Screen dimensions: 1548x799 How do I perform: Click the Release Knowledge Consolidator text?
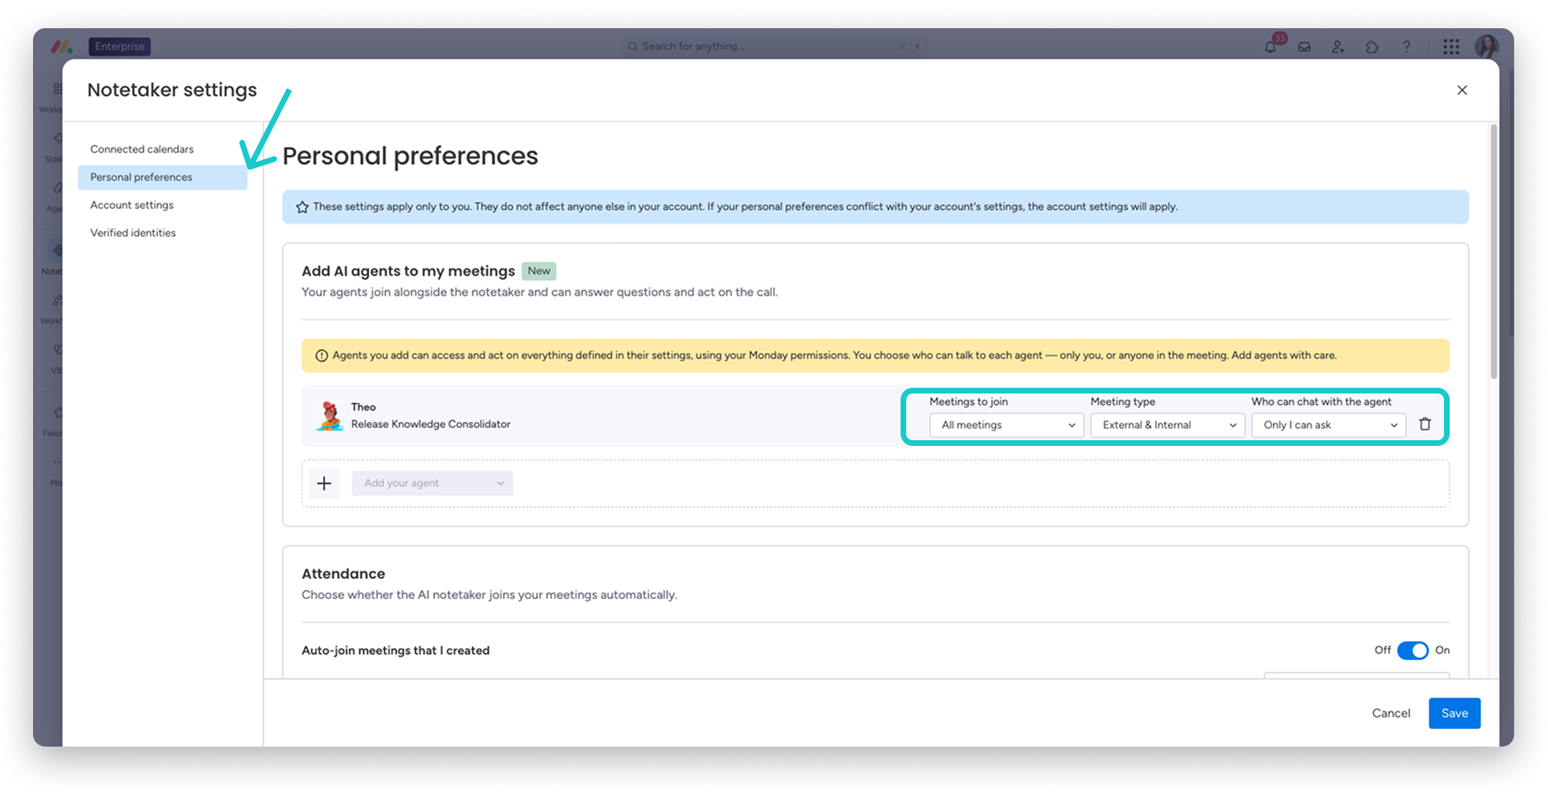[x=431, y=424]
